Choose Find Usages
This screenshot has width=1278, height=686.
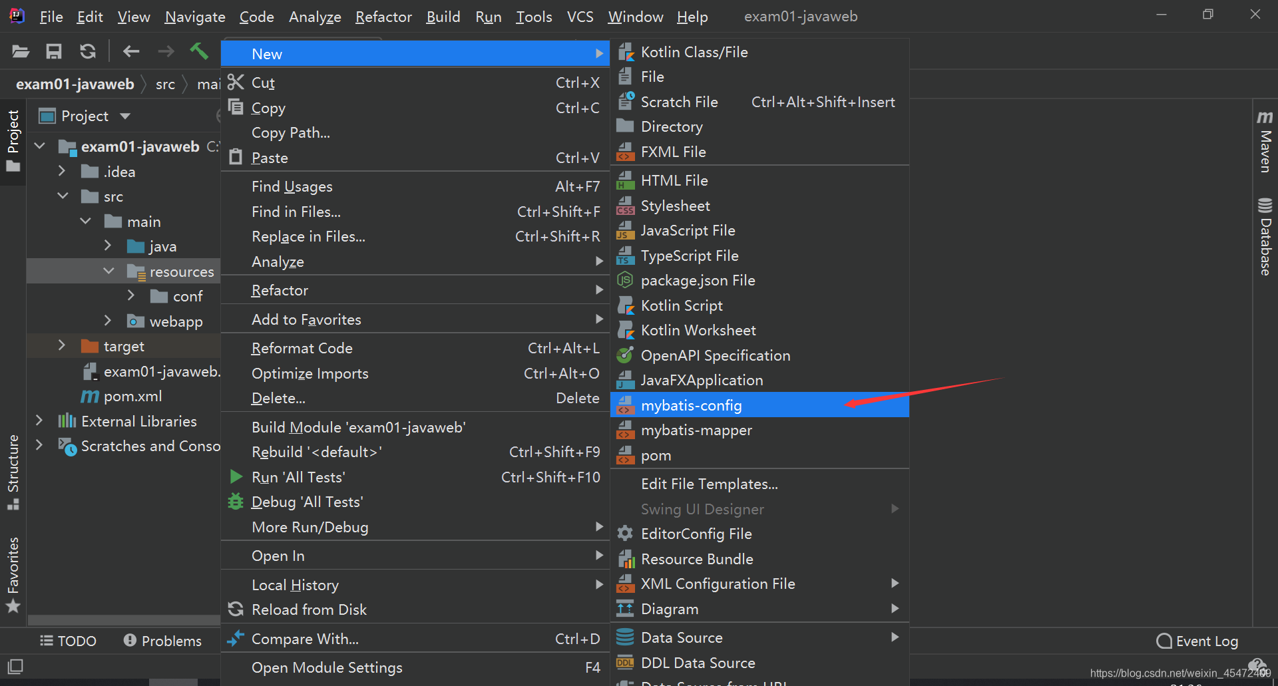coord(415,186)
